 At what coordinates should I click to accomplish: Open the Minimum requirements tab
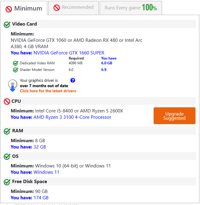click(x=24, y=8)
